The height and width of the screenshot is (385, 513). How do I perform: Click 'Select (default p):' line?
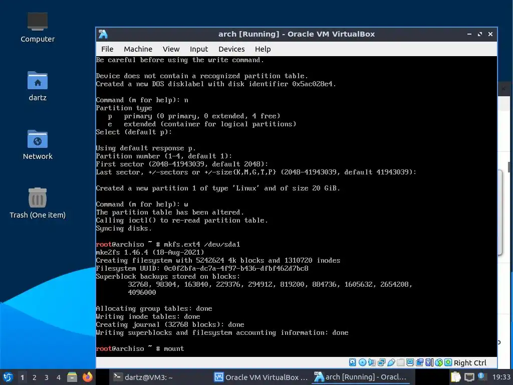[133, 132]
